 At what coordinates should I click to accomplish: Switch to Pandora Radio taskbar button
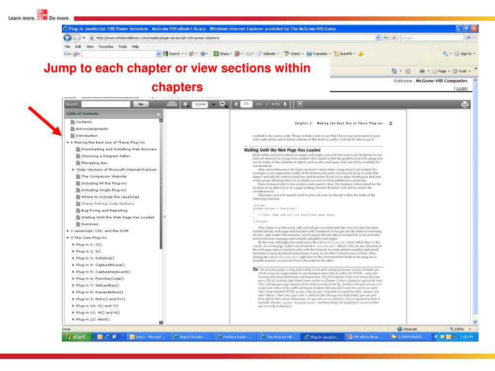tap(235, 337)
